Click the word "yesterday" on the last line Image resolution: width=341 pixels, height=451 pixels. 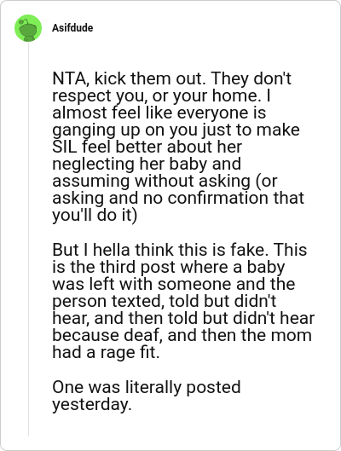pos(92,404)
